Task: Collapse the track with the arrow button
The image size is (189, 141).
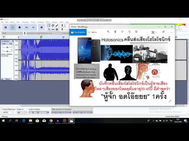Action: [2, 79]
